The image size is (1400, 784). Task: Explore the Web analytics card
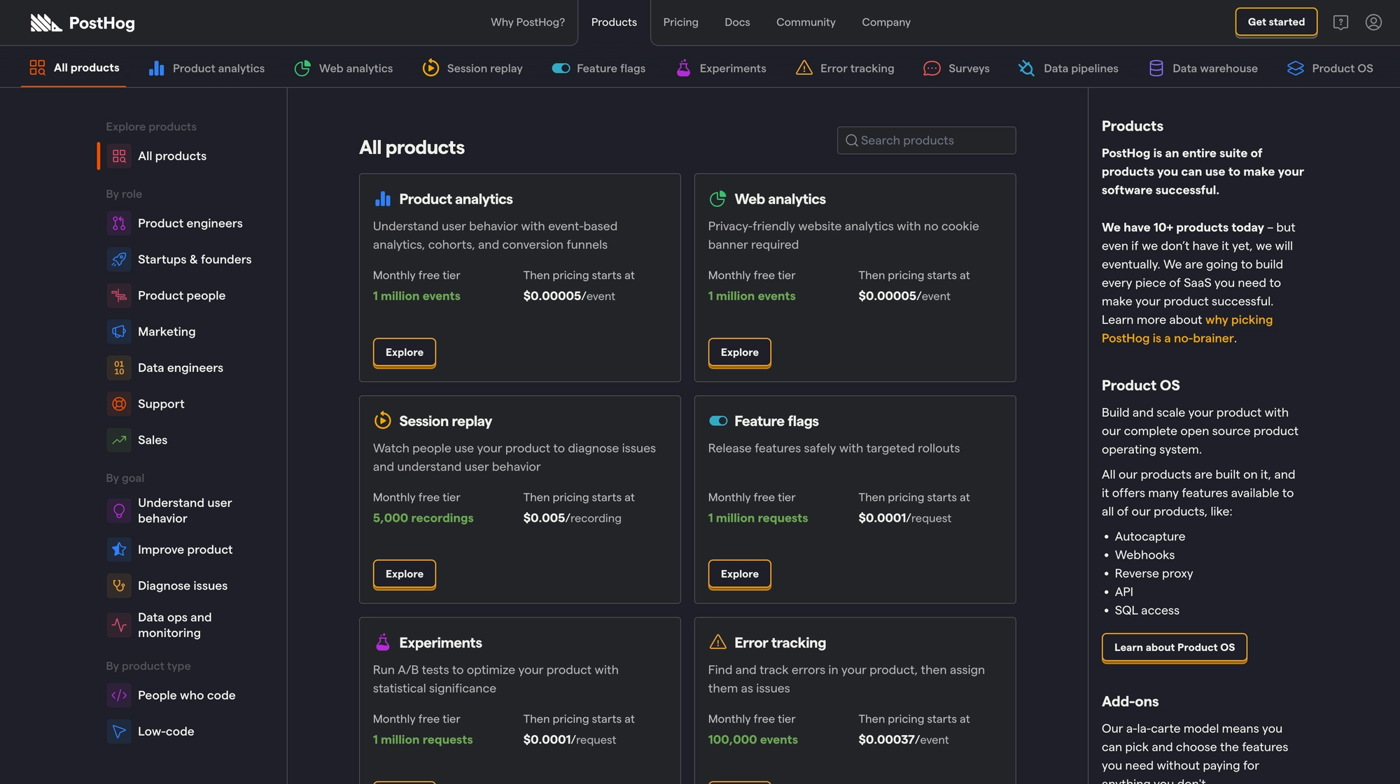pyautogui.click(x=739, y=352)
